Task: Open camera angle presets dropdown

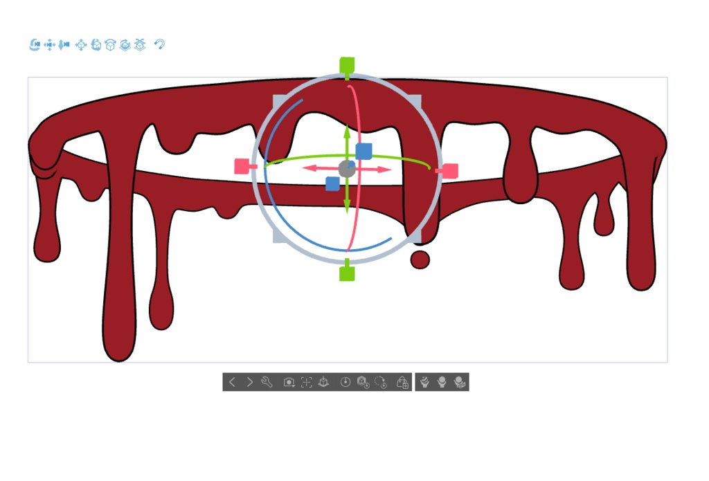Action: [289, 383]
